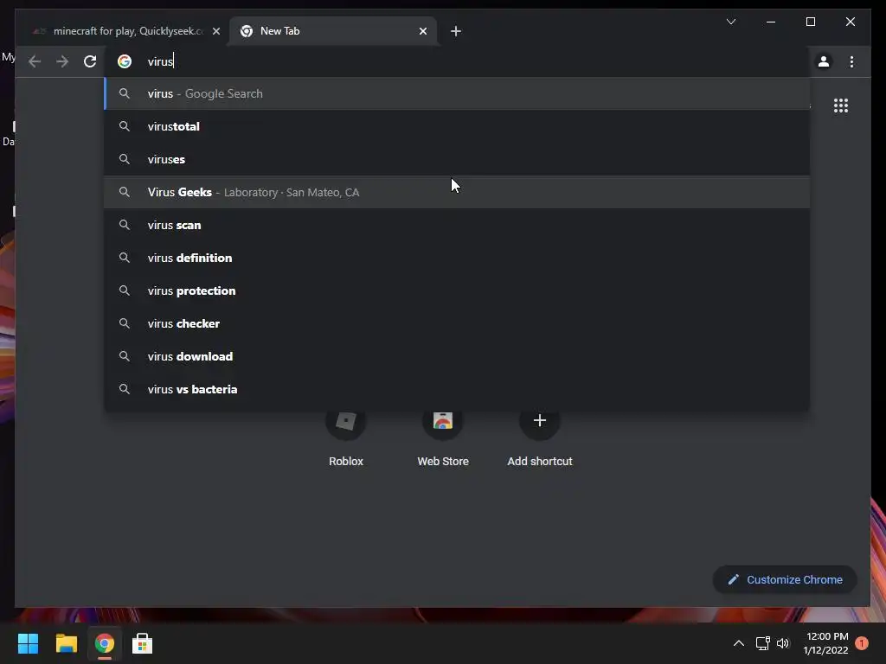The height and width of the screenshot is (664, 886).
Task: Select the virus checker suggestion
Action: [x=457, y=323]
